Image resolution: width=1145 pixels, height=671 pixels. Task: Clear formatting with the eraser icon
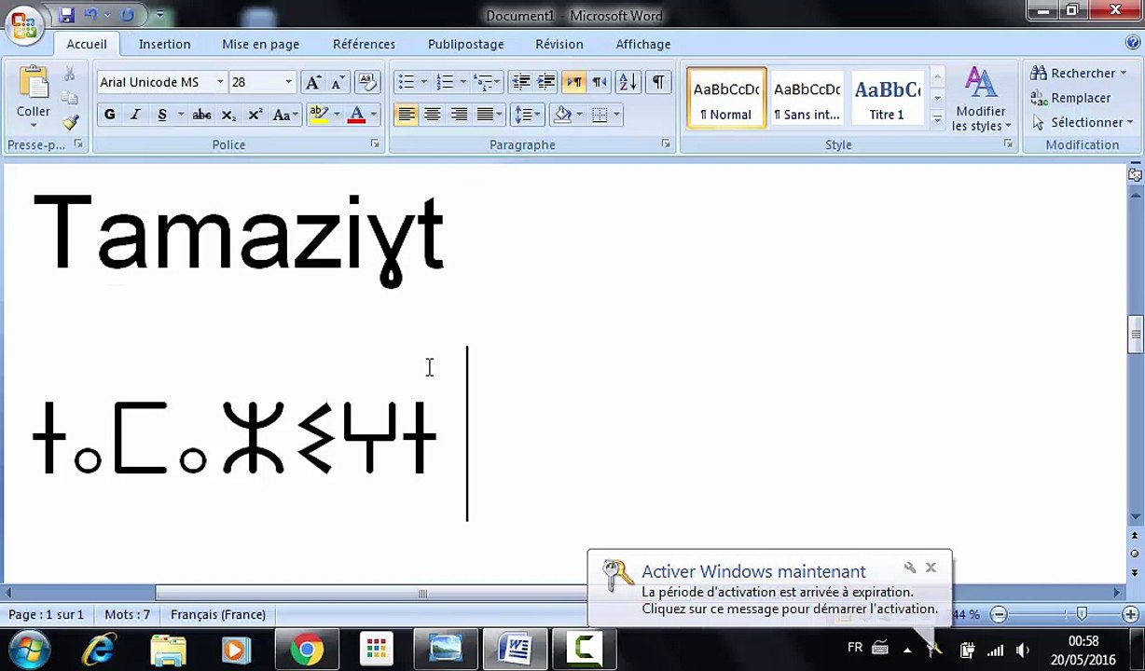[x=367, y=82]
